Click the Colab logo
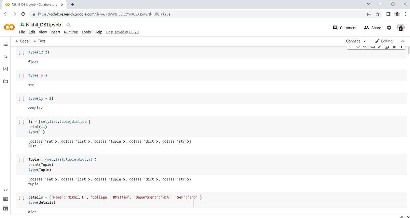This screenshot has height=218, width=410. point(9,27)
